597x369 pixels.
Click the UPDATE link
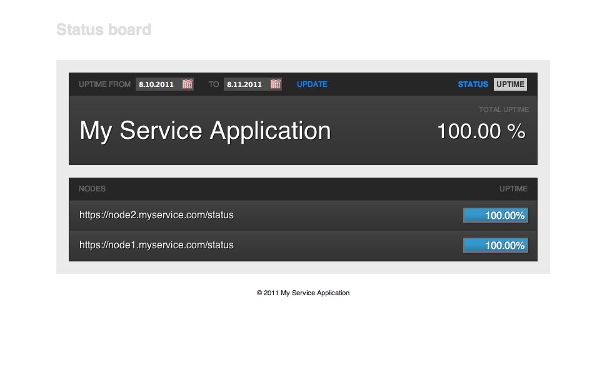click(312, 84)
